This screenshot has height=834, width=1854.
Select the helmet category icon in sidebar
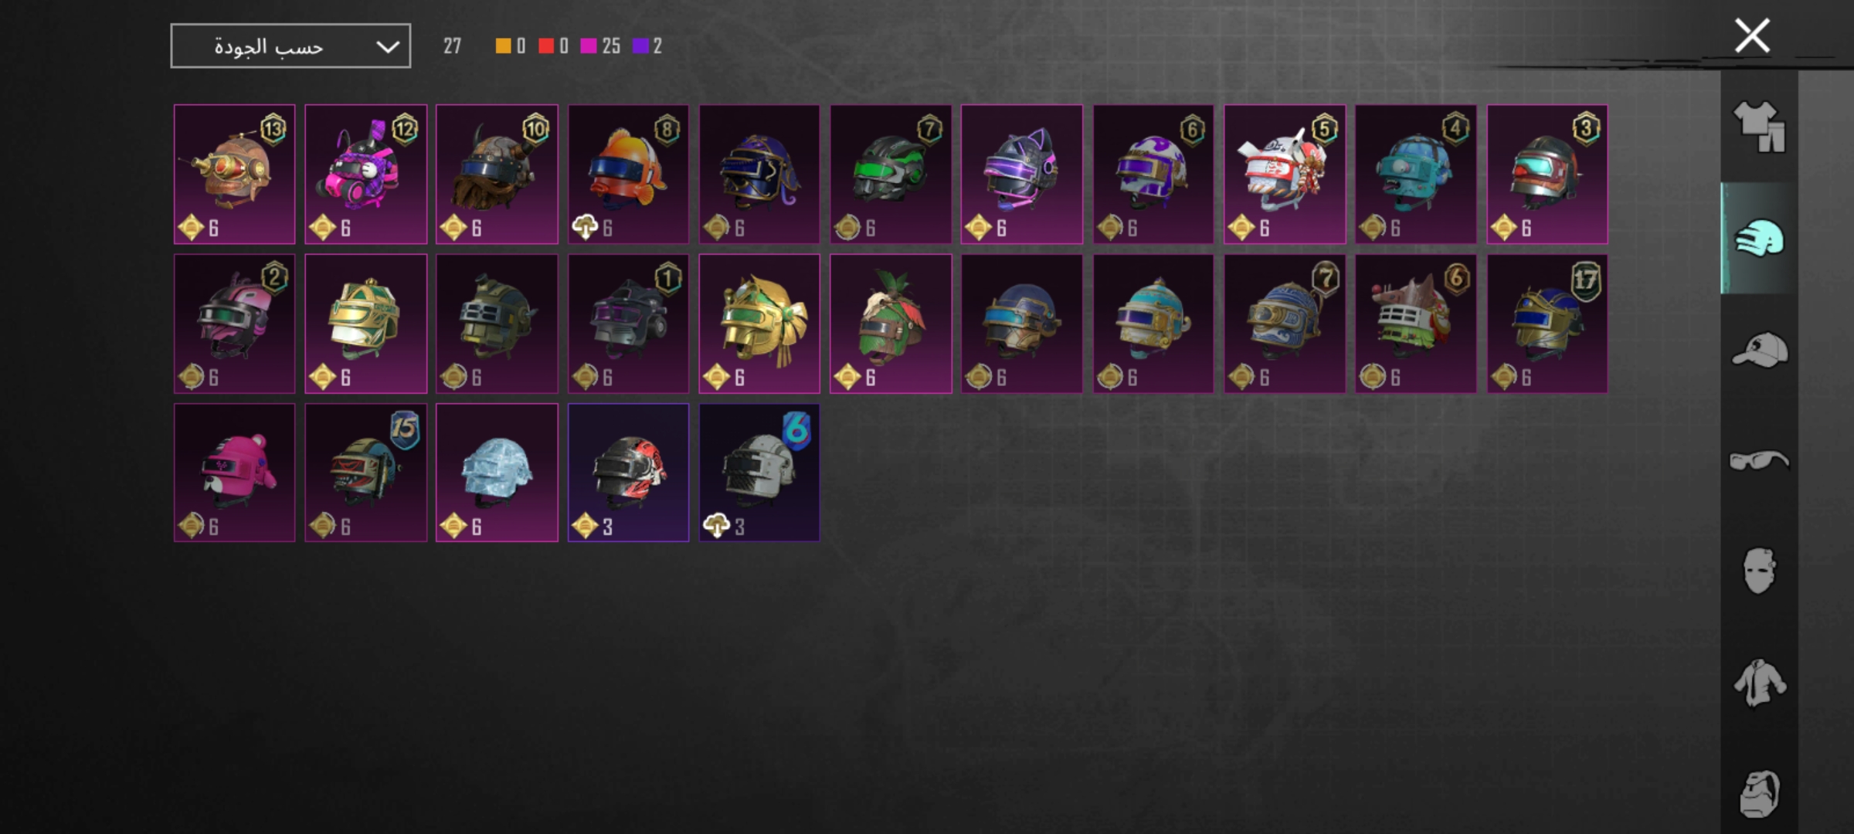(x=1759, y=238)
